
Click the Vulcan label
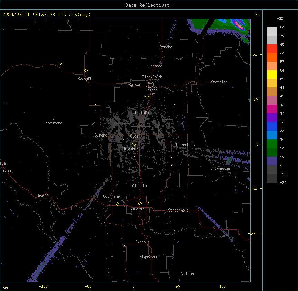tap(188, 274)
